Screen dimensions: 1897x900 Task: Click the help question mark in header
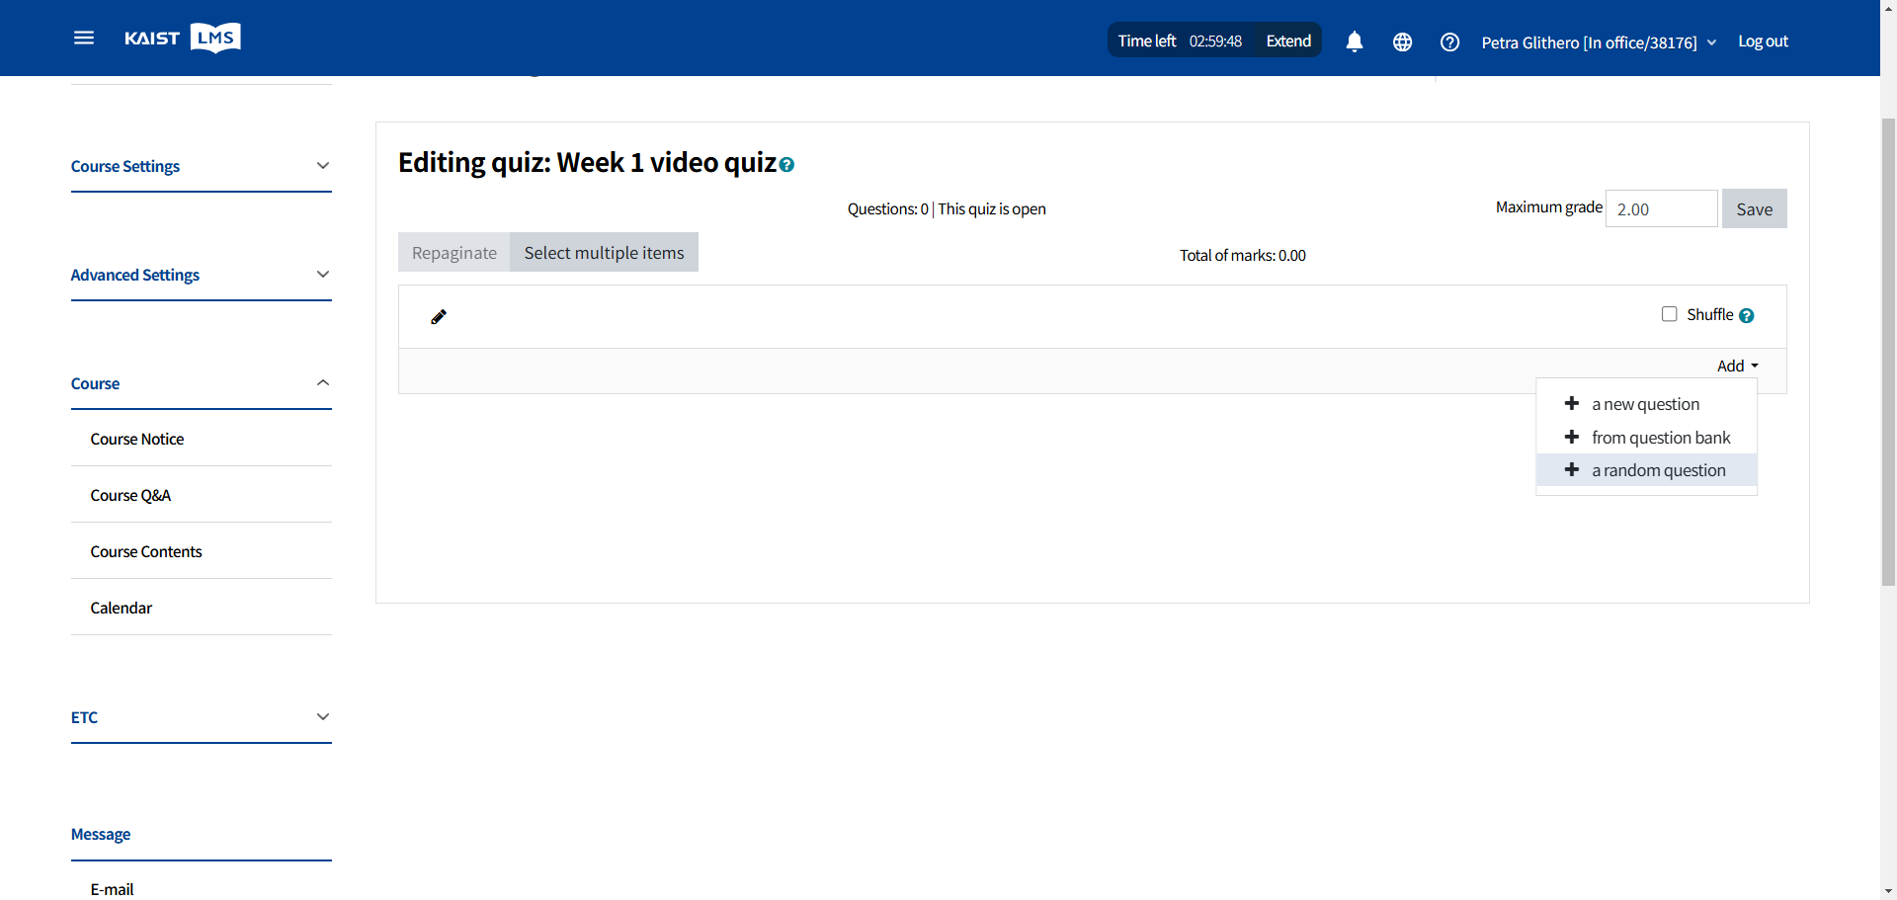pyautogui.click(x=1449, y=41)
